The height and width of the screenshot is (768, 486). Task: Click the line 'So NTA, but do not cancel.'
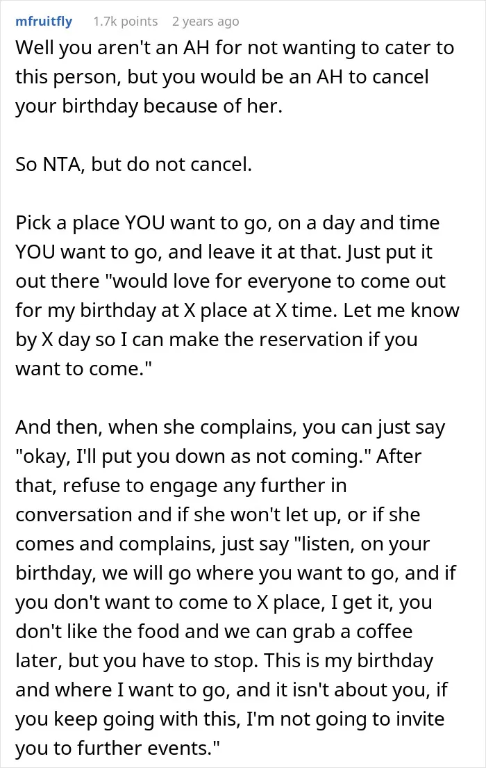pyautogui.click(x=133, y=164)
